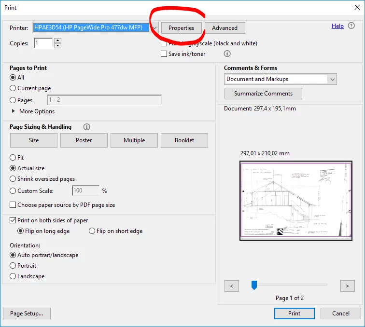Click in the Copies input field
The image size is (365, 327).
click(x=43, y=43)
